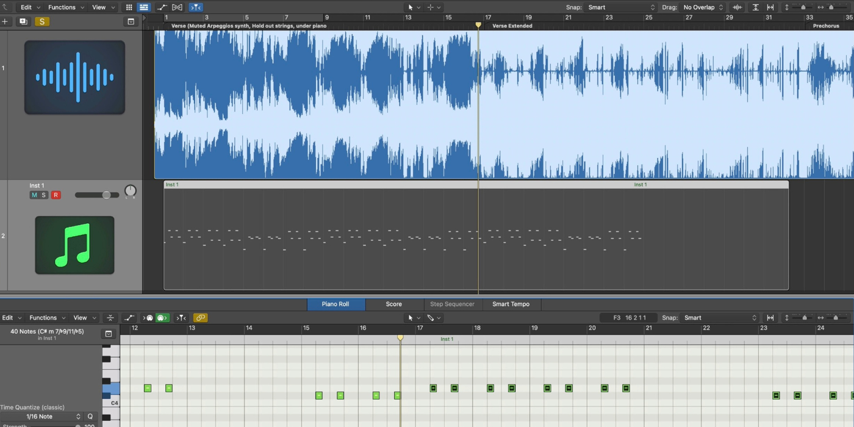Screen dimensions: 854x427
Task: Open the piano roll Snap Smart dropdown
Action: coord(720,318)
